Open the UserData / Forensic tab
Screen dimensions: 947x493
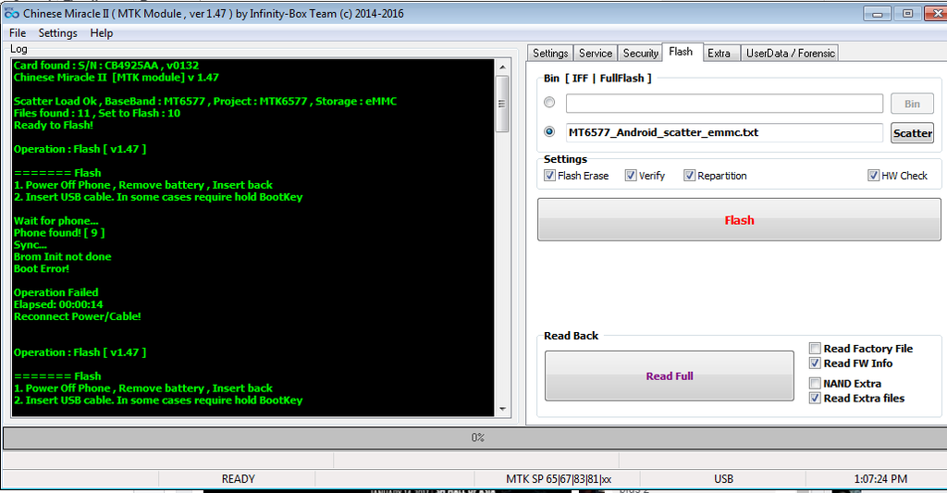tap(790, 54)
